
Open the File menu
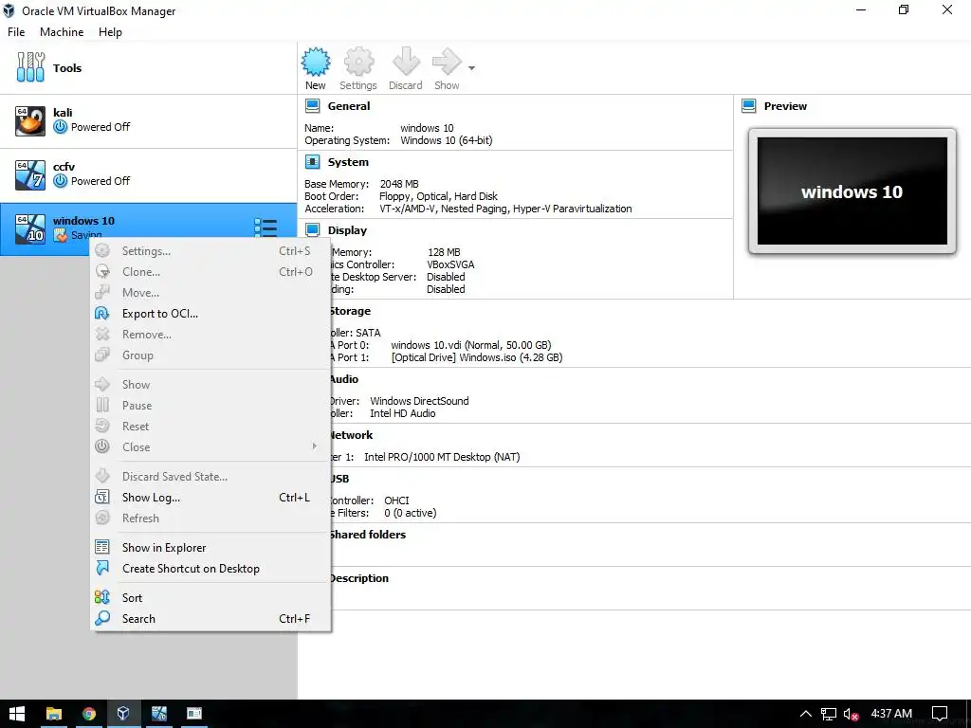click(16, 32)
